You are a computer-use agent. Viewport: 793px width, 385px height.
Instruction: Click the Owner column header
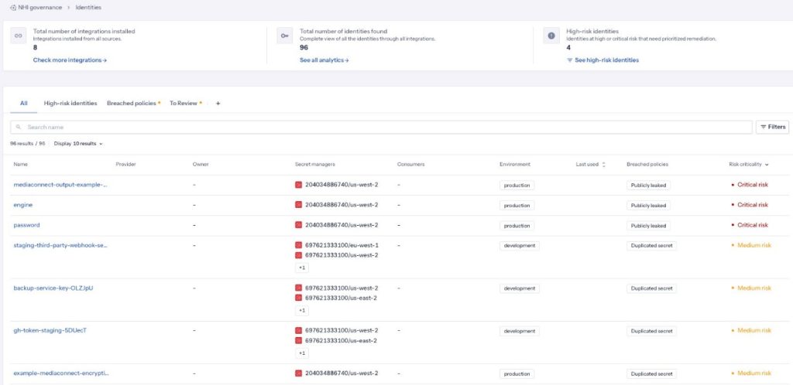click(x=201, y=165)
